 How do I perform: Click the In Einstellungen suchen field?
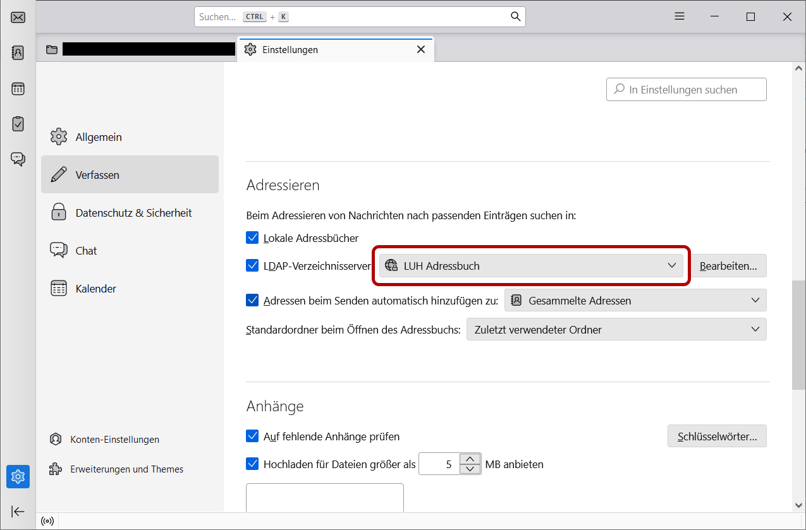tap(687, 90)
